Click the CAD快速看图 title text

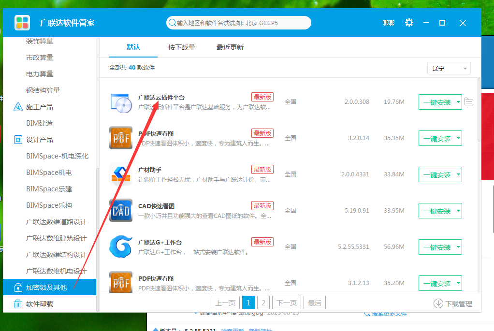pos(156,206)
